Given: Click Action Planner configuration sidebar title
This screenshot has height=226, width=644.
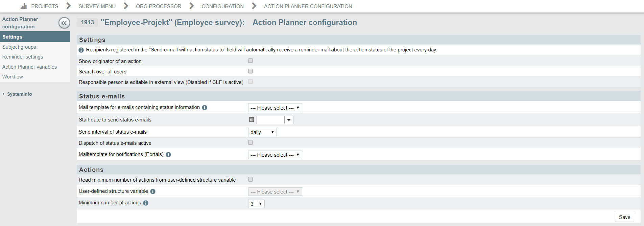Looking at the screenshot, I should [x=20, y=23].
